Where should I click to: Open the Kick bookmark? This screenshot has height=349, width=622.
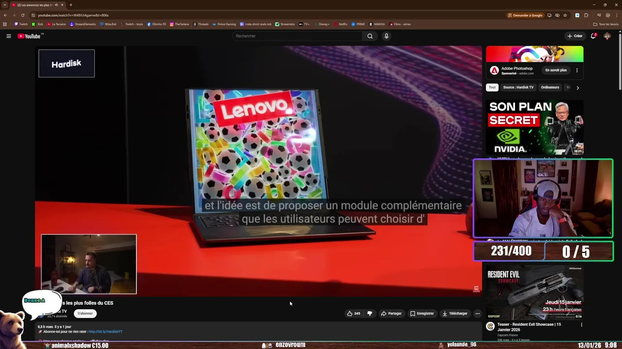[37, 24]
